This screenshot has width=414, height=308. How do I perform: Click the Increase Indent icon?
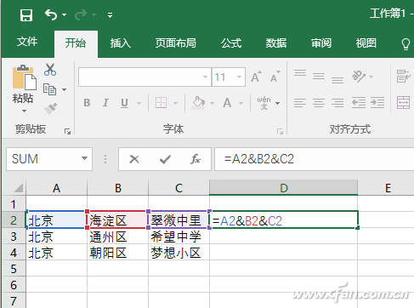click(x=377, y=103)
